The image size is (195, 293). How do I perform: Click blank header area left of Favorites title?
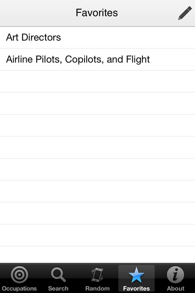[x=37, y=13]
